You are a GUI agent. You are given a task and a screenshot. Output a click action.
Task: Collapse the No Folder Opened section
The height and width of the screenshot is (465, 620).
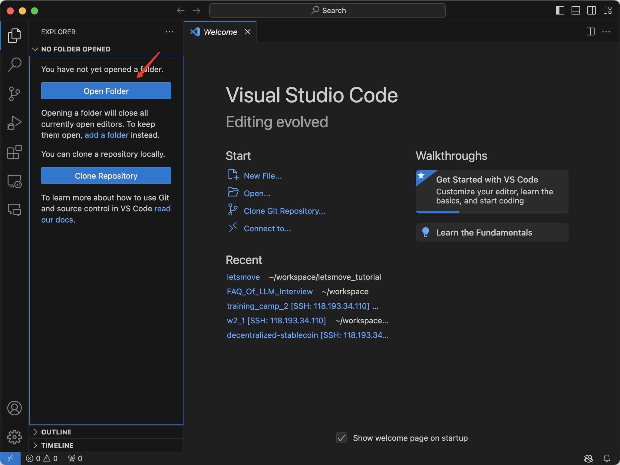107,49
